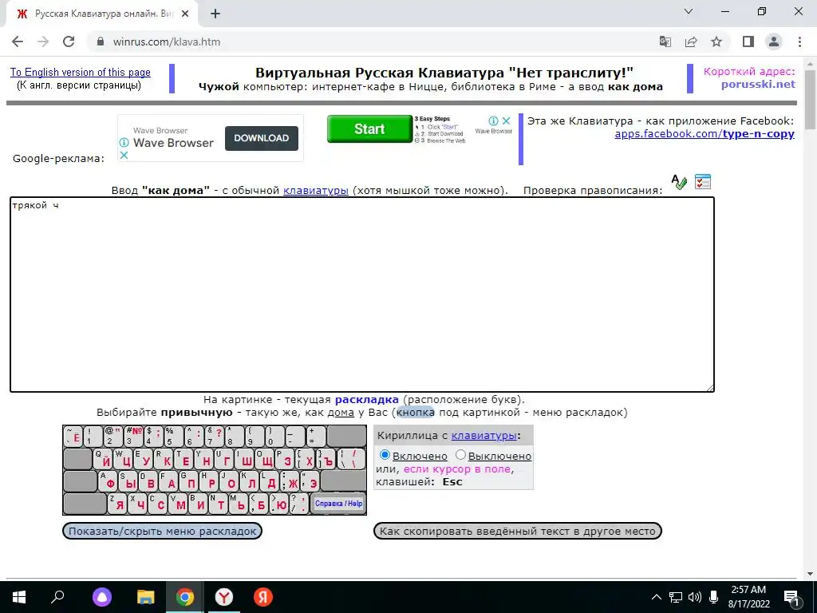
Task: Tap the Б key on virtual keyboard
Action: coord(259,504)
